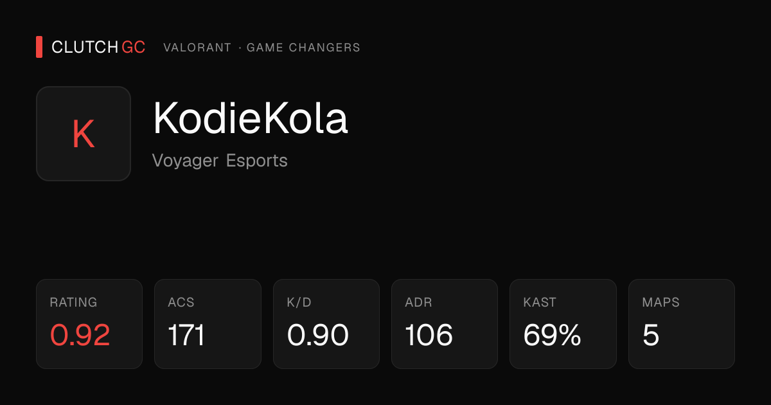Click the 106 ADR value
The image size is (771, 405).
[x=429, y=335]
